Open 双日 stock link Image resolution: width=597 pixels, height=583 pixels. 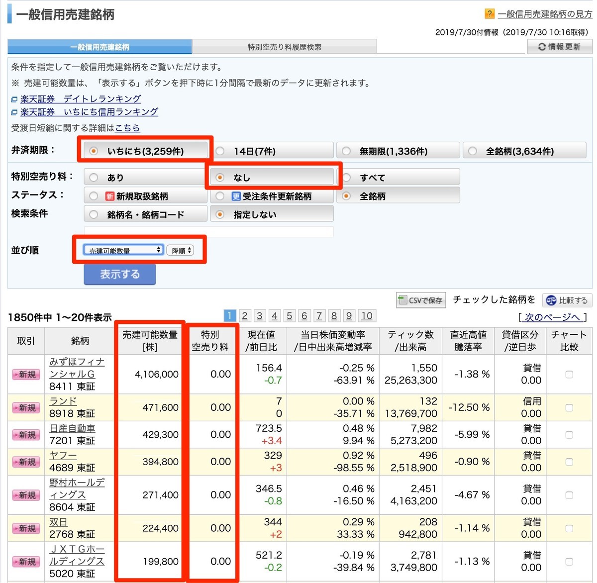point(58,522)
